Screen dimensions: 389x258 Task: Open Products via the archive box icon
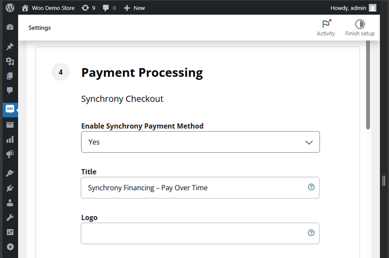[9, 125]
